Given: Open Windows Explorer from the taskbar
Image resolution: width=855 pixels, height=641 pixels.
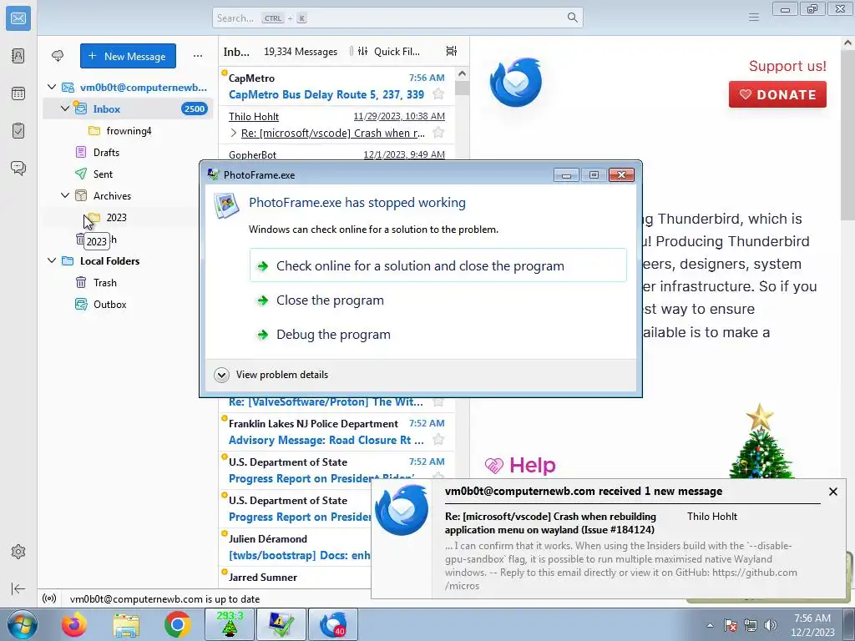Looking at the screenshot, I should tap(126, 624).
